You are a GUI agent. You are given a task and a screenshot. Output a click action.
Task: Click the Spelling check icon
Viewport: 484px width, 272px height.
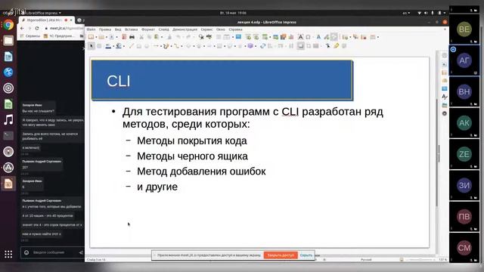tap(209, 37)
